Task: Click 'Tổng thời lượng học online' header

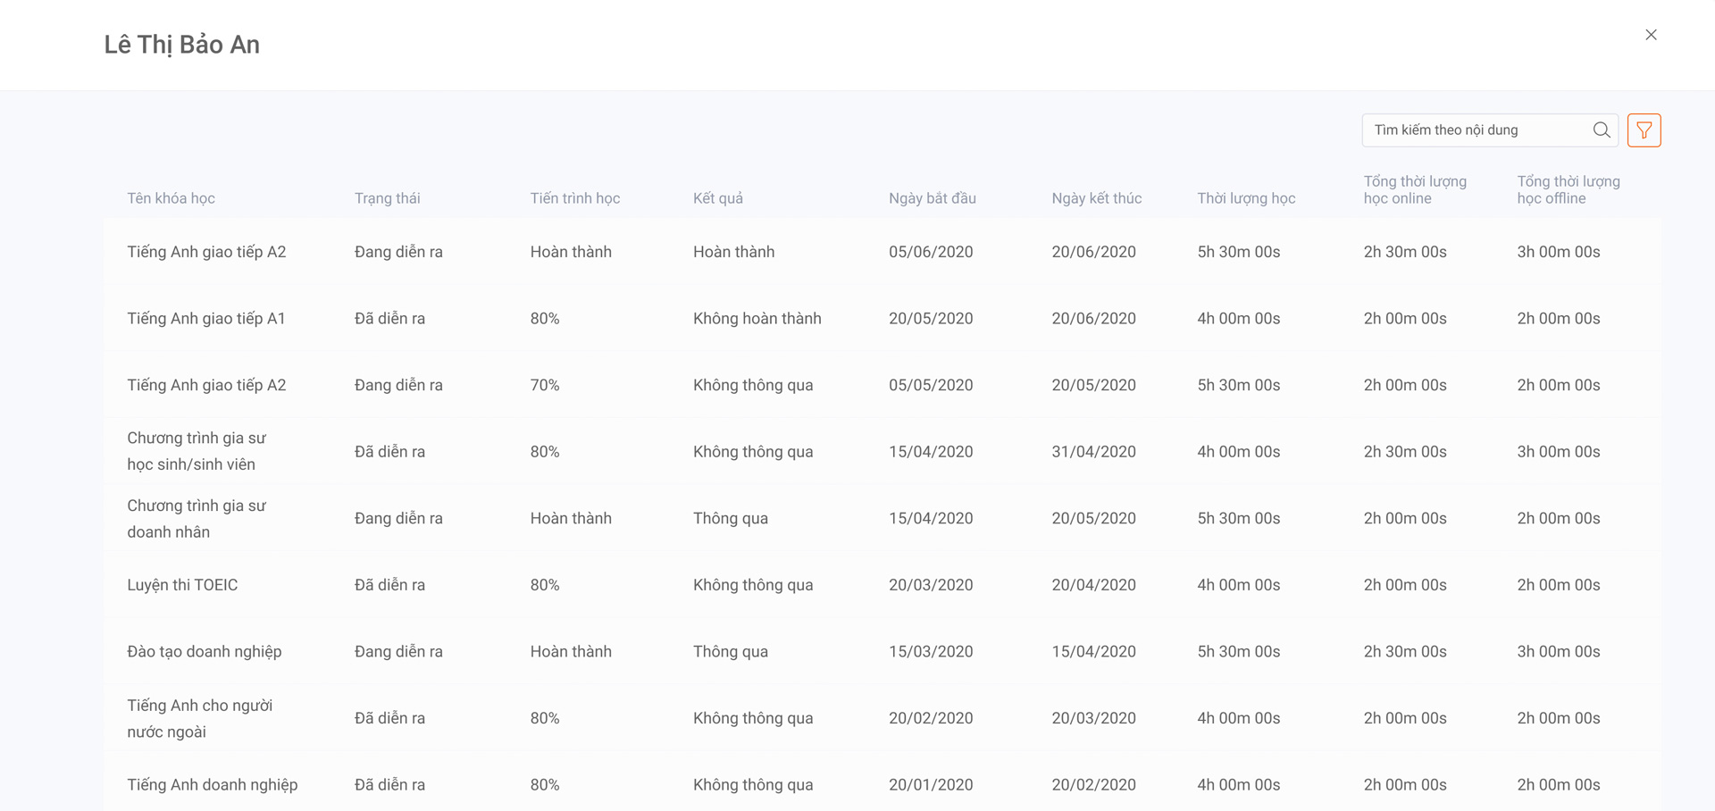Action: (1414, 189)
